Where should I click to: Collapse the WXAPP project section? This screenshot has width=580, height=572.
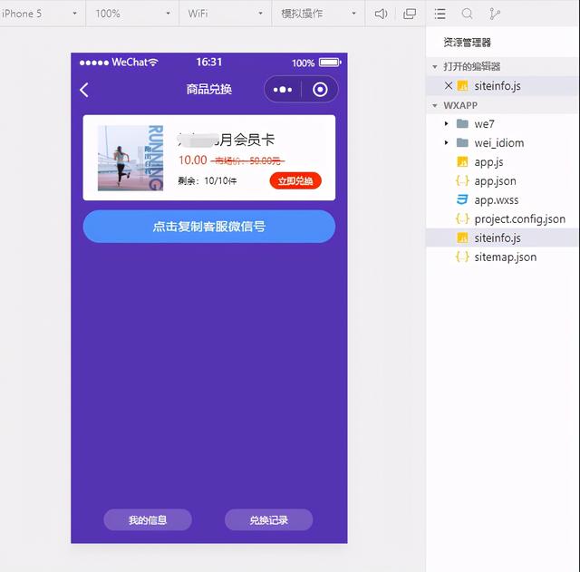pyautogui.click(x=435, y=106)
